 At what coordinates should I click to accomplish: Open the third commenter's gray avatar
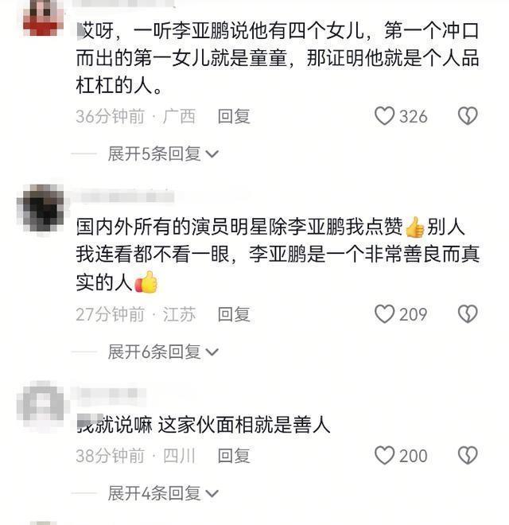pos(41,404)
